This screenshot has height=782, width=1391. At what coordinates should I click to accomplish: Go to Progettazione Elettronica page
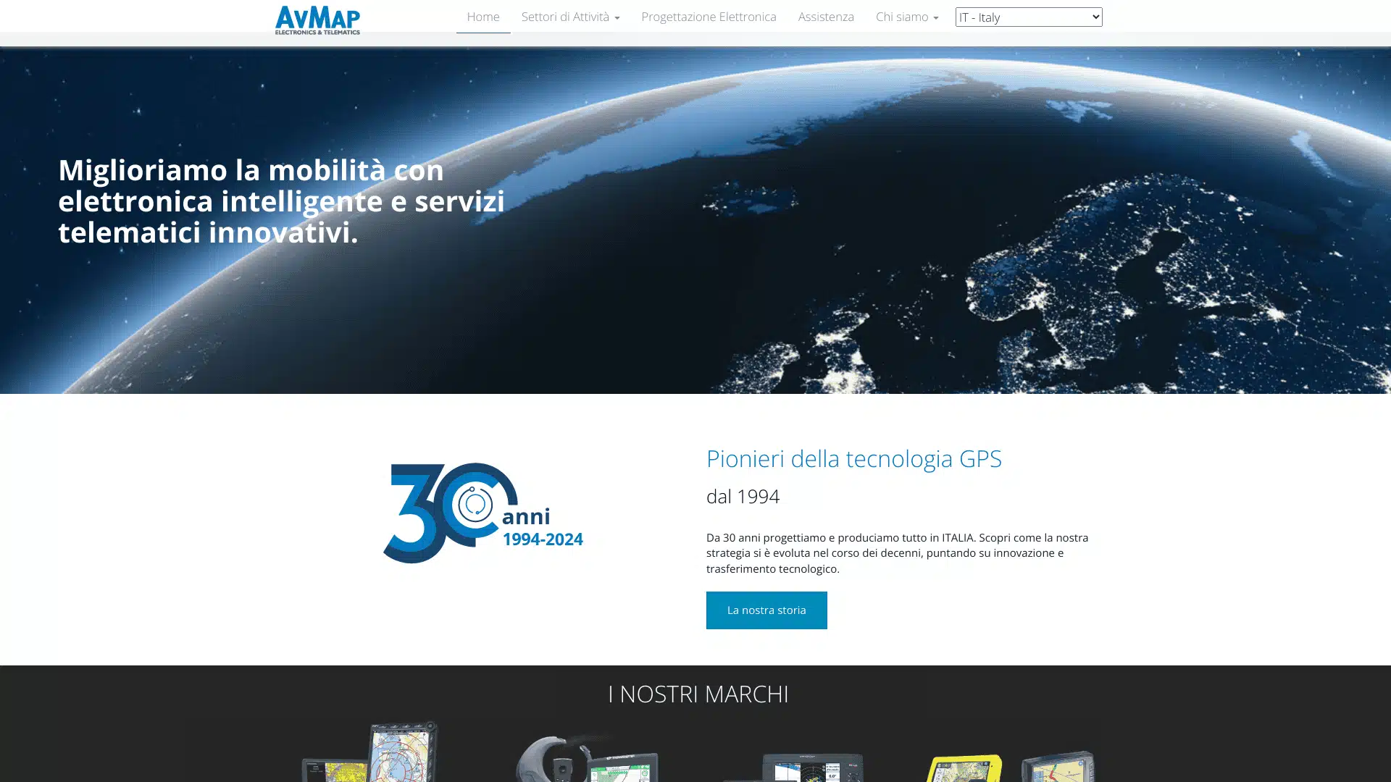[x=708, y=17]
